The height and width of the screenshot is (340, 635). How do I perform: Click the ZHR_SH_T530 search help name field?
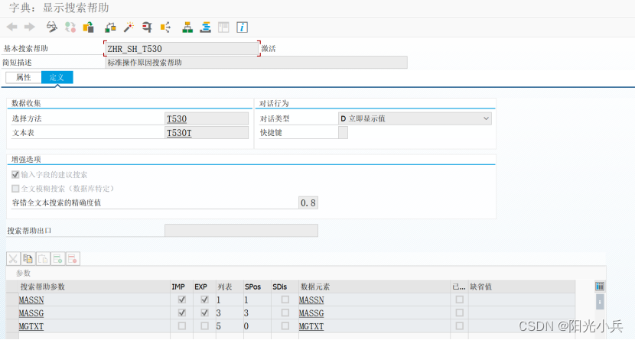[x=181, y=48]
